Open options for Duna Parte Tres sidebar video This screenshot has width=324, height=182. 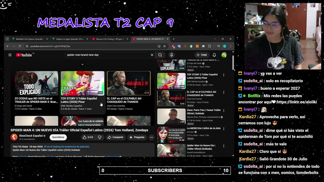coord(224,111)
